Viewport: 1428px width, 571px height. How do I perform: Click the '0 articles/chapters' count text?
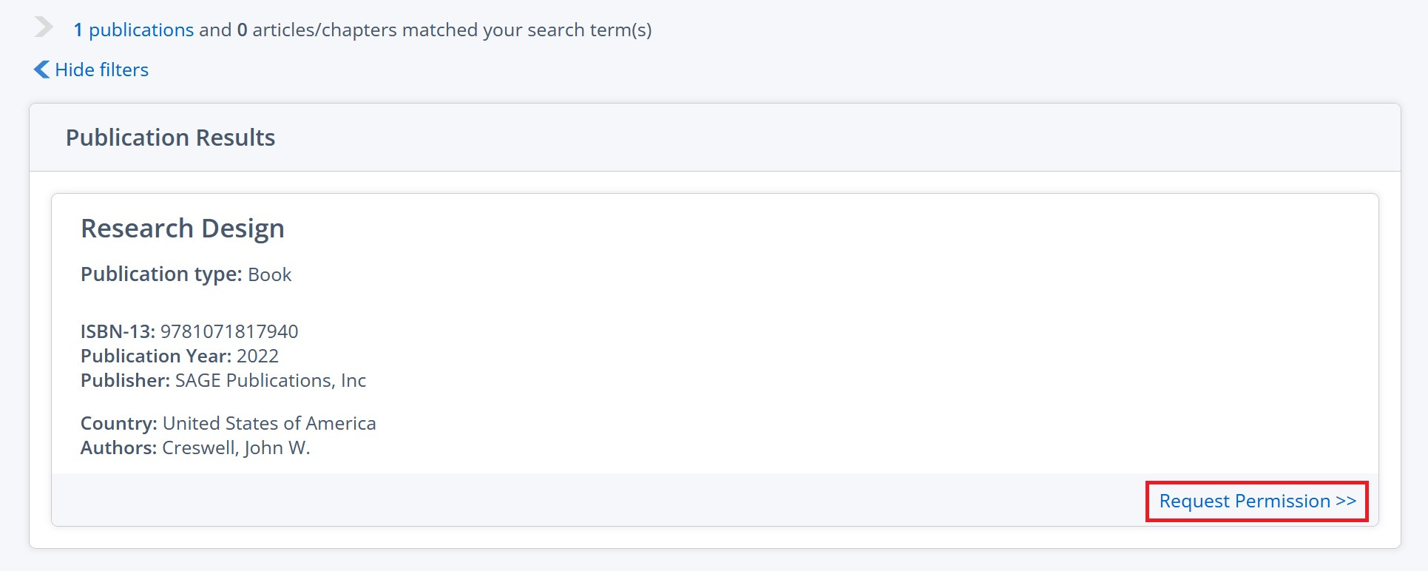tap(317, 30)
